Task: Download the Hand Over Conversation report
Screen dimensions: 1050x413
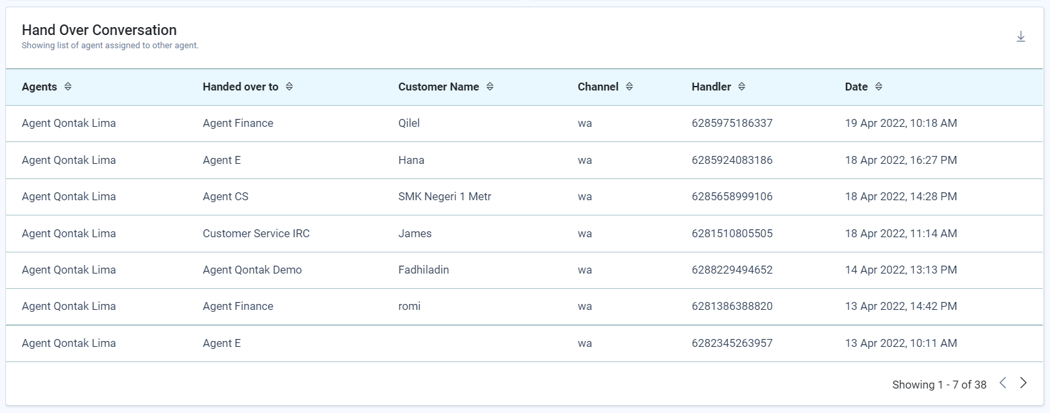Action: coord(1020,37)
